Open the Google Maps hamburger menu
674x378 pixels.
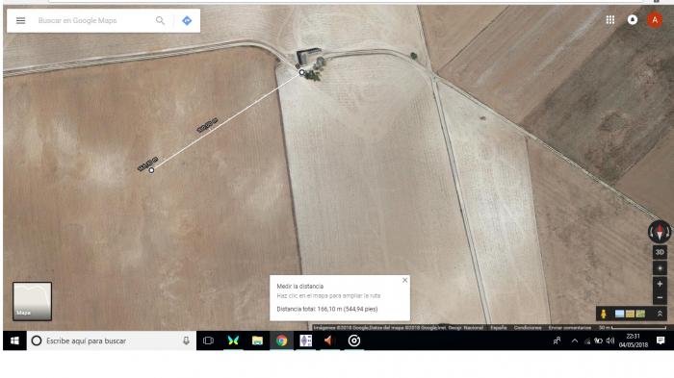point(20,20)
